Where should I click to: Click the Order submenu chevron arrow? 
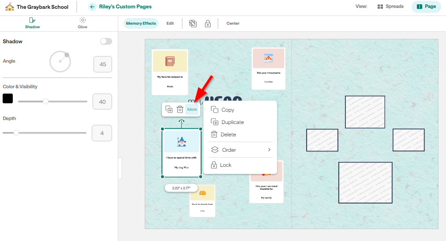click(269, 150)
